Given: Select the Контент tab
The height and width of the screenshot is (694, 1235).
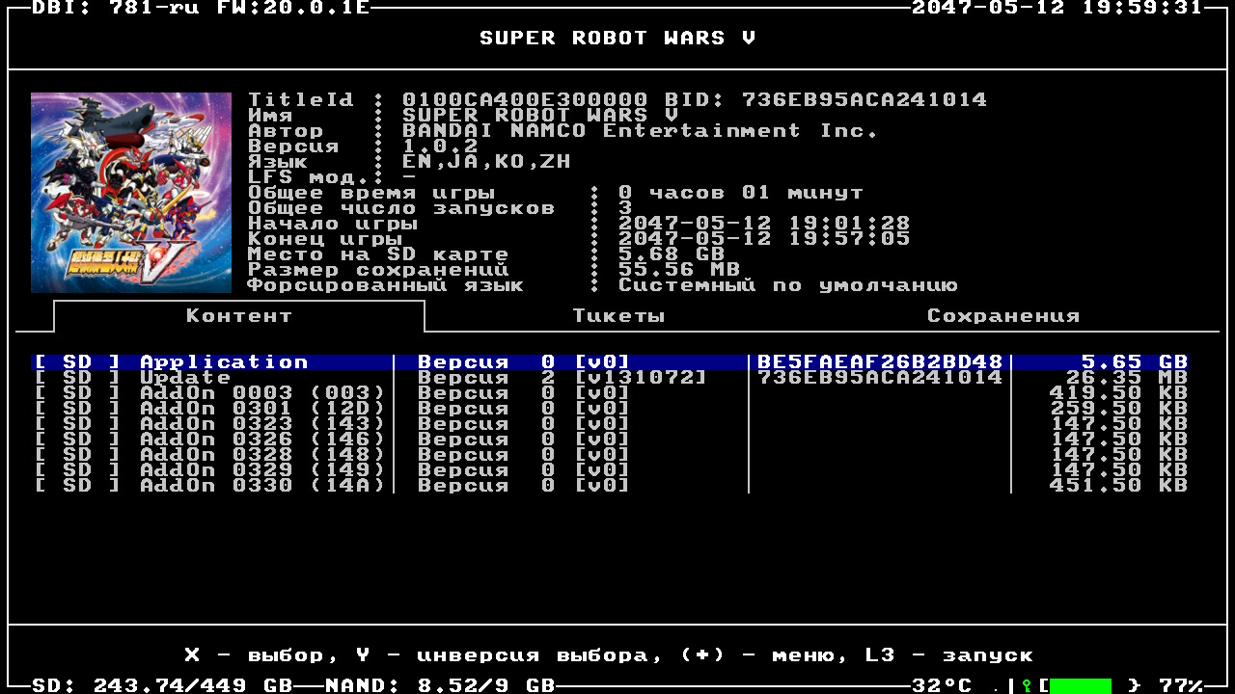Looking at the screenshot, I should coord(238,316).
